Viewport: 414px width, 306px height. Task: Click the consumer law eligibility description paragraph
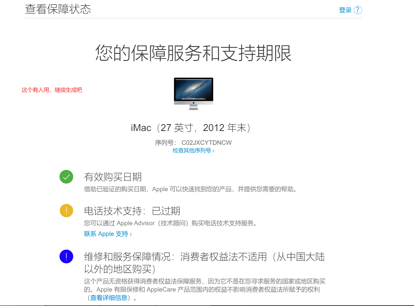coord(204,285)
